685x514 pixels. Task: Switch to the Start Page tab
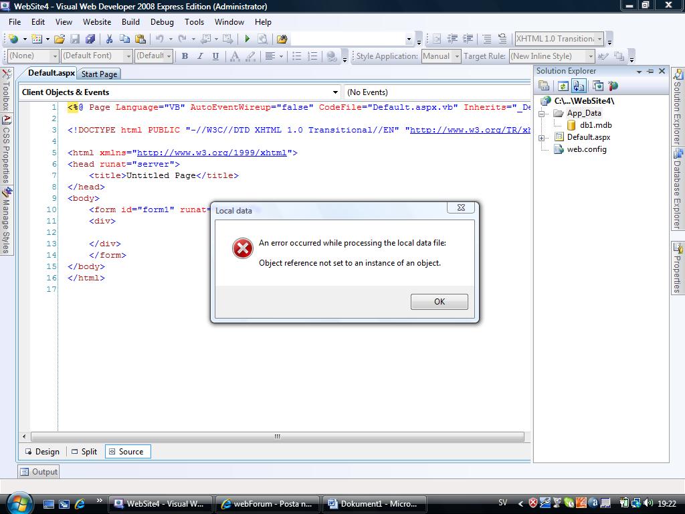(99, 74)
